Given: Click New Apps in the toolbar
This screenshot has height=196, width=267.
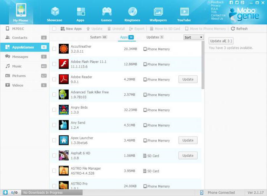Looking at the screenshot, I should click(71, 29).
